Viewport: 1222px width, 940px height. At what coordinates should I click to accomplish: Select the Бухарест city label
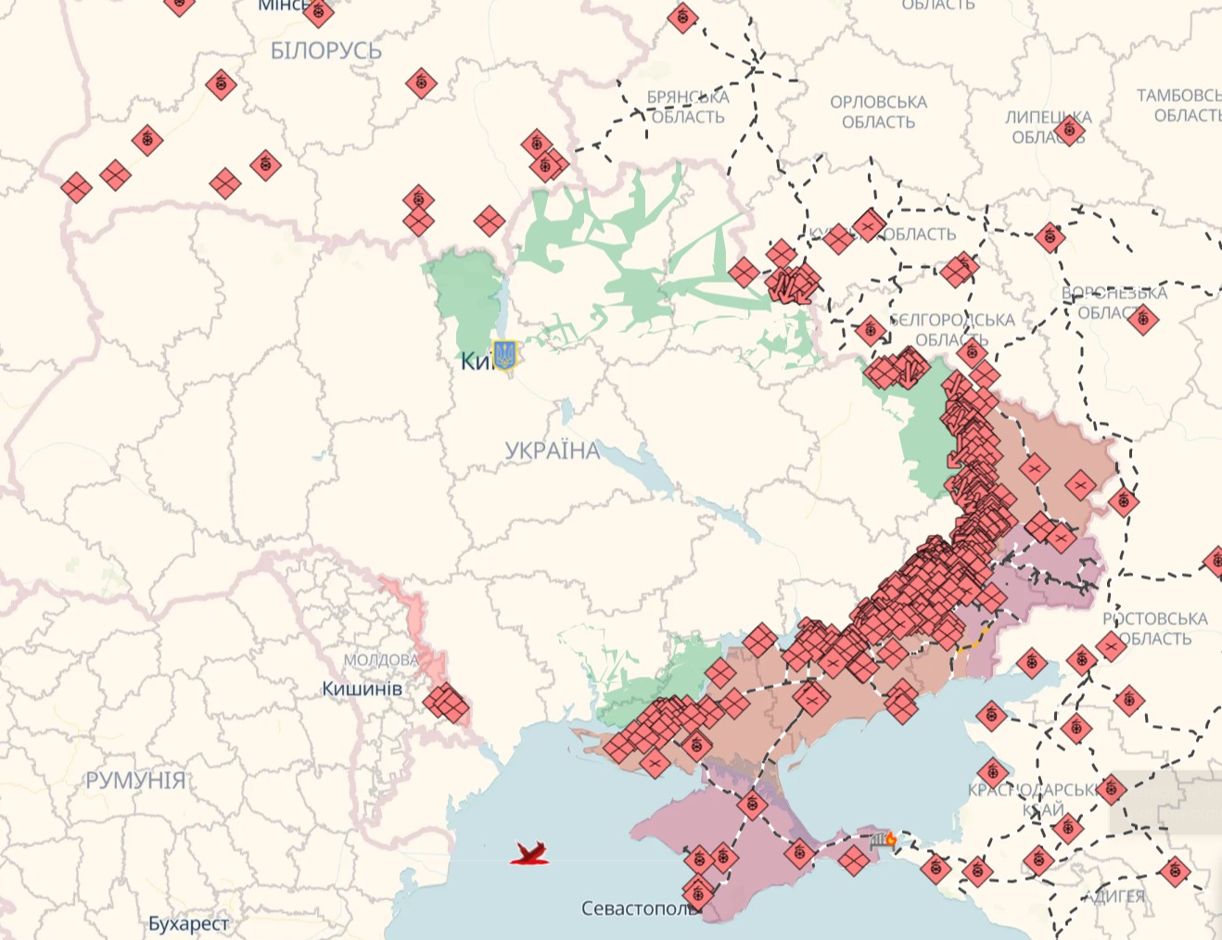(x=188, y=923)
